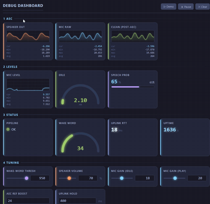
Task: Clear the dashboard data
Action: click(x=203, y=7)
